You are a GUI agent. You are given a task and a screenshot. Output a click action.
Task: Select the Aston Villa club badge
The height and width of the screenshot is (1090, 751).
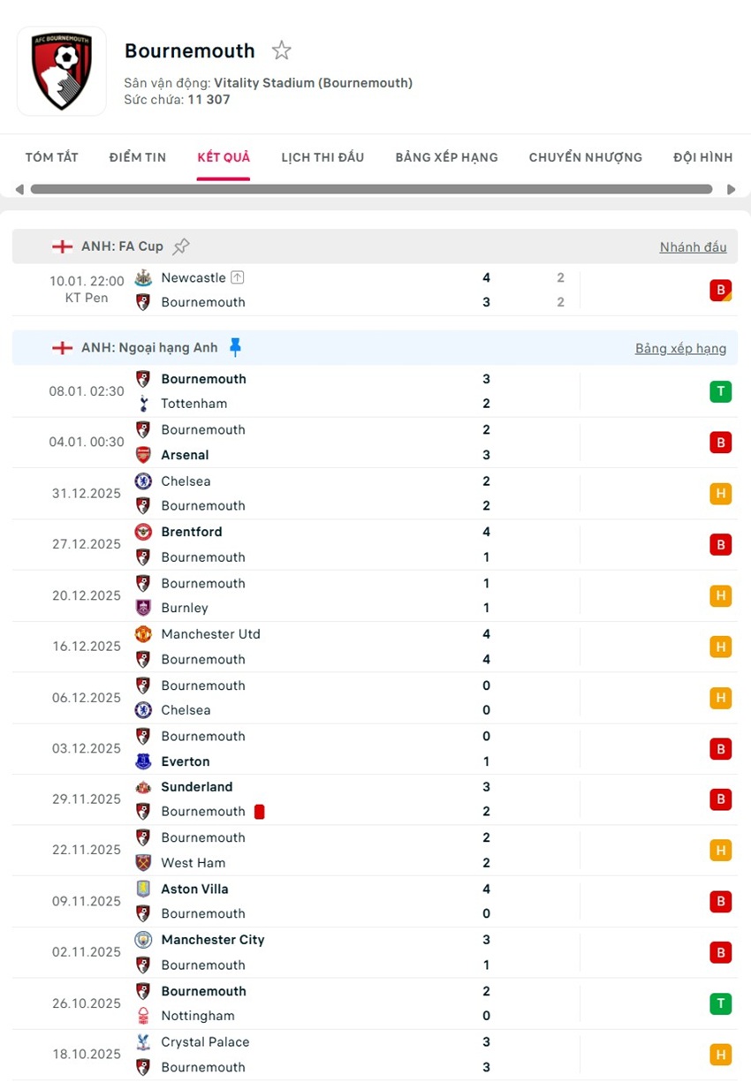click(144, 889)
